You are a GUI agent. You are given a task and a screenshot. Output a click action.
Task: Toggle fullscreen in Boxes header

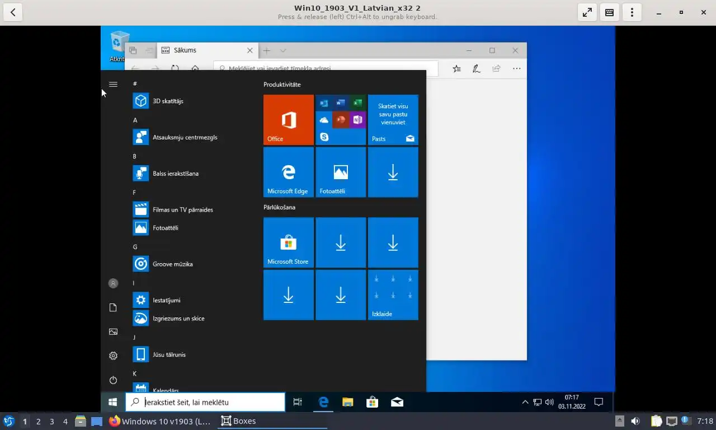[587, 12]
